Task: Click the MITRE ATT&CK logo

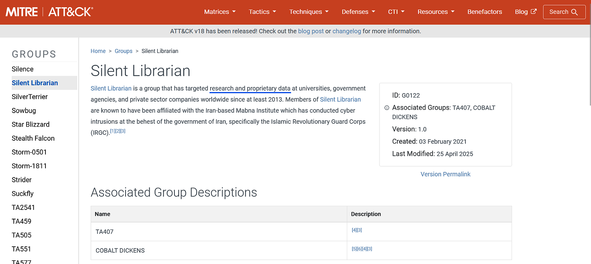Action: tap(49, 12)
